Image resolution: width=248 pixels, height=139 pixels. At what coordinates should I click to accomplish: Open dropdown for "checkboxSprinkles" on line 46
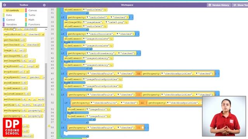pos(162,74)
